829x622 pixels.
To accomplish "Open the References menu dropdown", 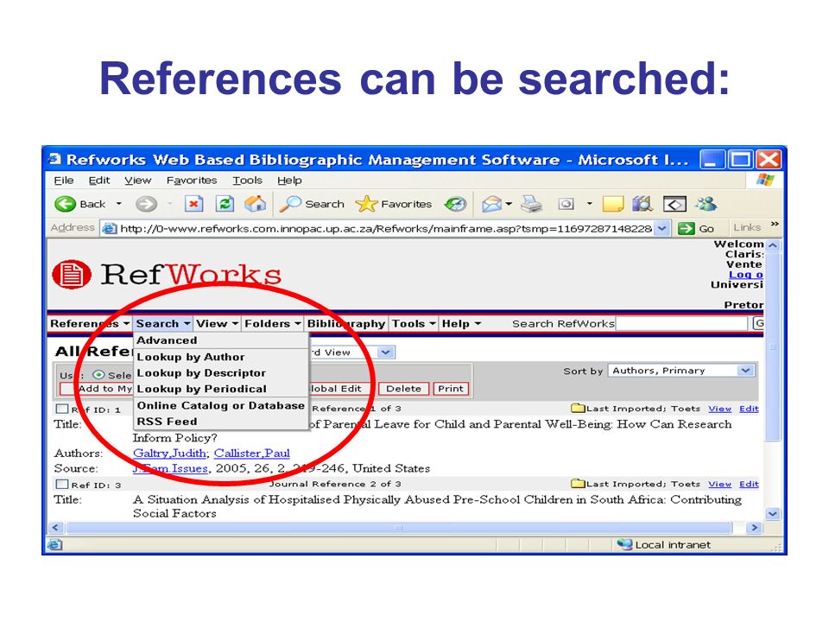I will (x=90, y=323).
